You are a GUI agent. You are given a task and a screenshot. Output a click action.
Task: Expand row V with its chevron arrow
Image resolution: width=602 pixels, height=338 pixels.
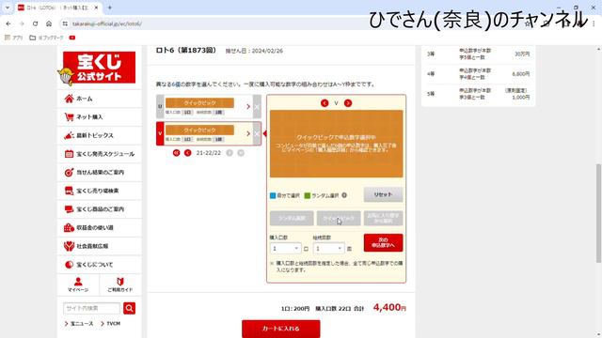tap(248, 133)
